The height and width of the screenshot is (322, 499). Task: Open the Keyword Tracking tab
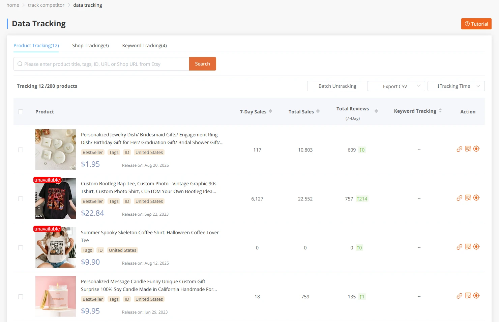click(144, 45)
